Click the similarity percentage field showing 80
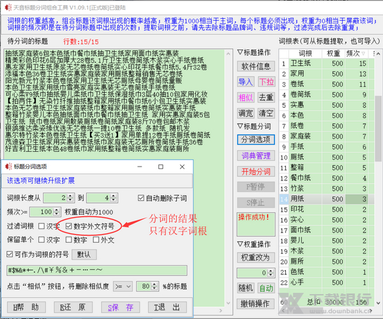383x319 pixels. tap(147, 286)
